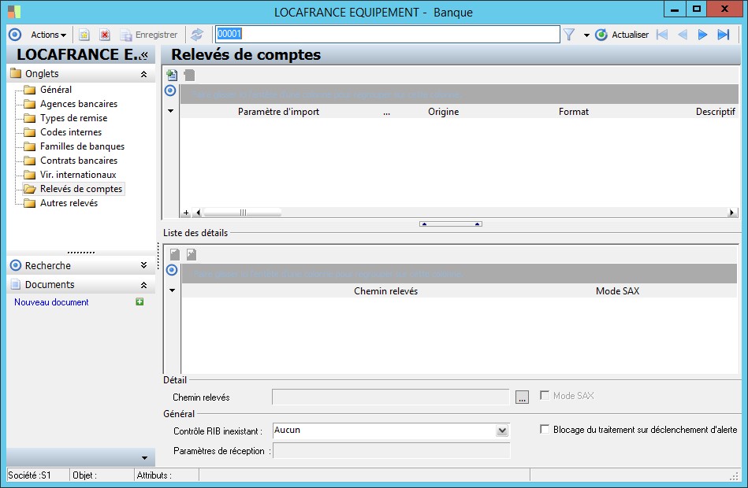Collapse the left LOCAFRANCE sidebar panel
The width and height of the screenshot is (748, 488).
pos(144,55)
